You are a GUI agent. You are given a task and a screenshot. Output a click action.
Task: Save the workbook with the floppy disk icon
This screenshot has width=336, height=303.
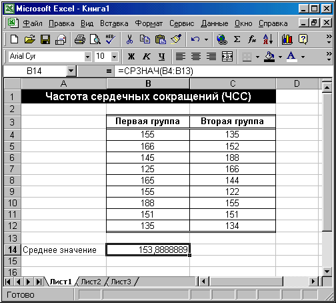click(x=45, y=39)
